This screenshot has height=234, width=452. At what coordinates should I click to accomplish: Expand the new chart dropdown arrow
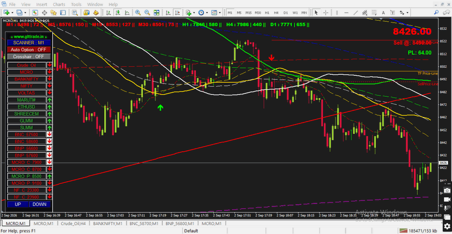pyautogui.click(x=12, y=13)
